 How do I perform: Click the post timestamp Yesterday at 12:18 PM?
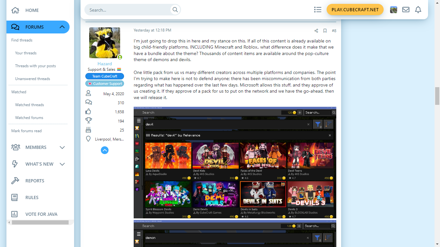(152, 30)
